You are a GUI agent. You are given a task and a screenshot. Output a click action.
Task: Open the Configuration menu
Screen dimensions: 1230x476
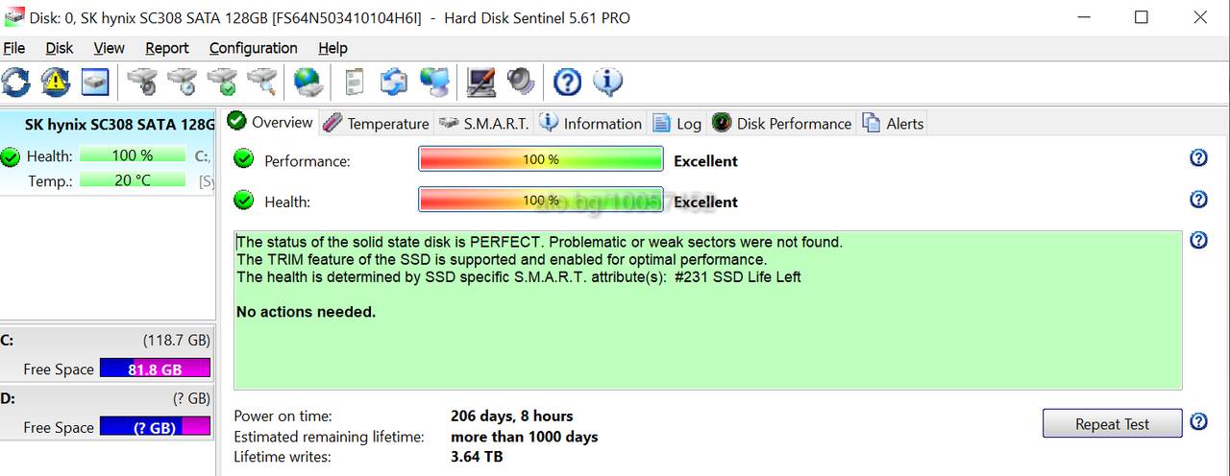click(x=253, y=48)
